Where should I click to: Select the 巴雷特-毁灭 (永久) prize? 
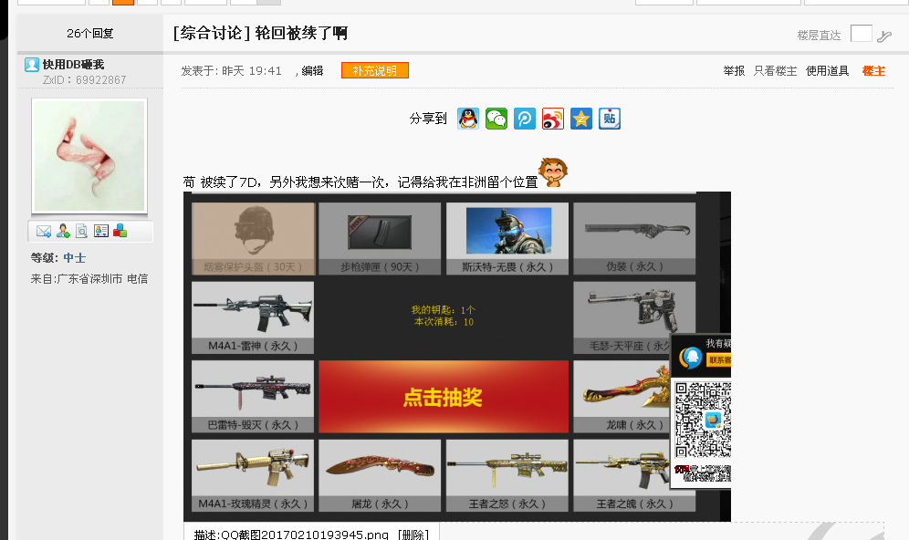point(253,396)
